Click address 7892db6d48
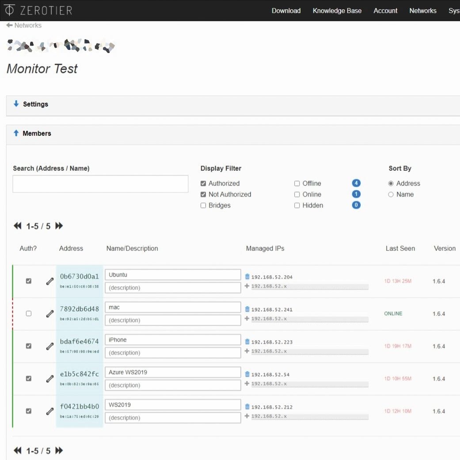Screen dimensions: 460x460 (x=79, y=309)
